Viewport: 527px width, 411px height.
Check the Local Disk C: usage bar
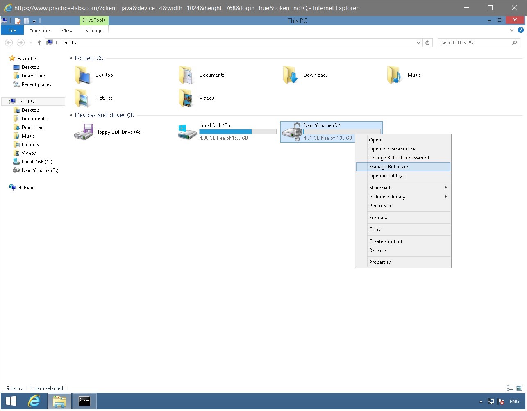click(x=238, y=132)
